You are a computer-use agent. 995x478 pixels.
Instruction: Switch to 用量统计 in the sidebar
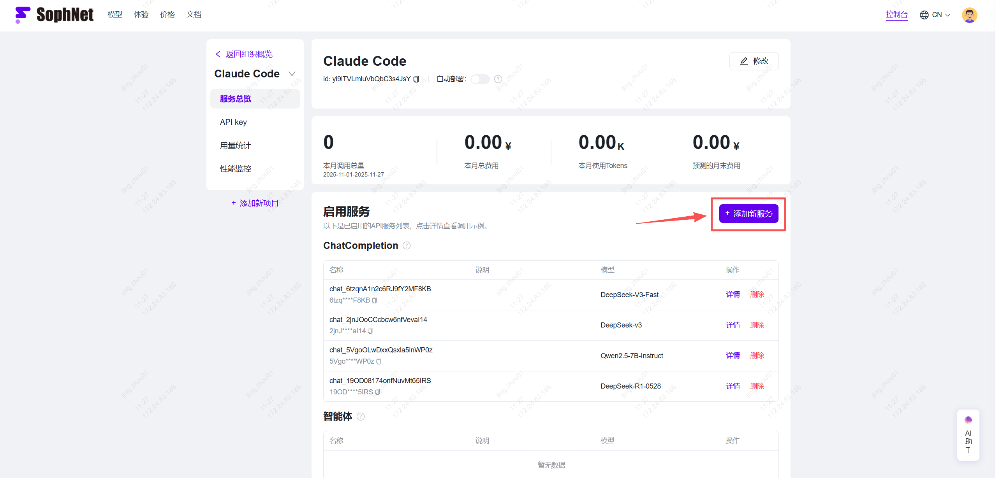click(235, 145)
